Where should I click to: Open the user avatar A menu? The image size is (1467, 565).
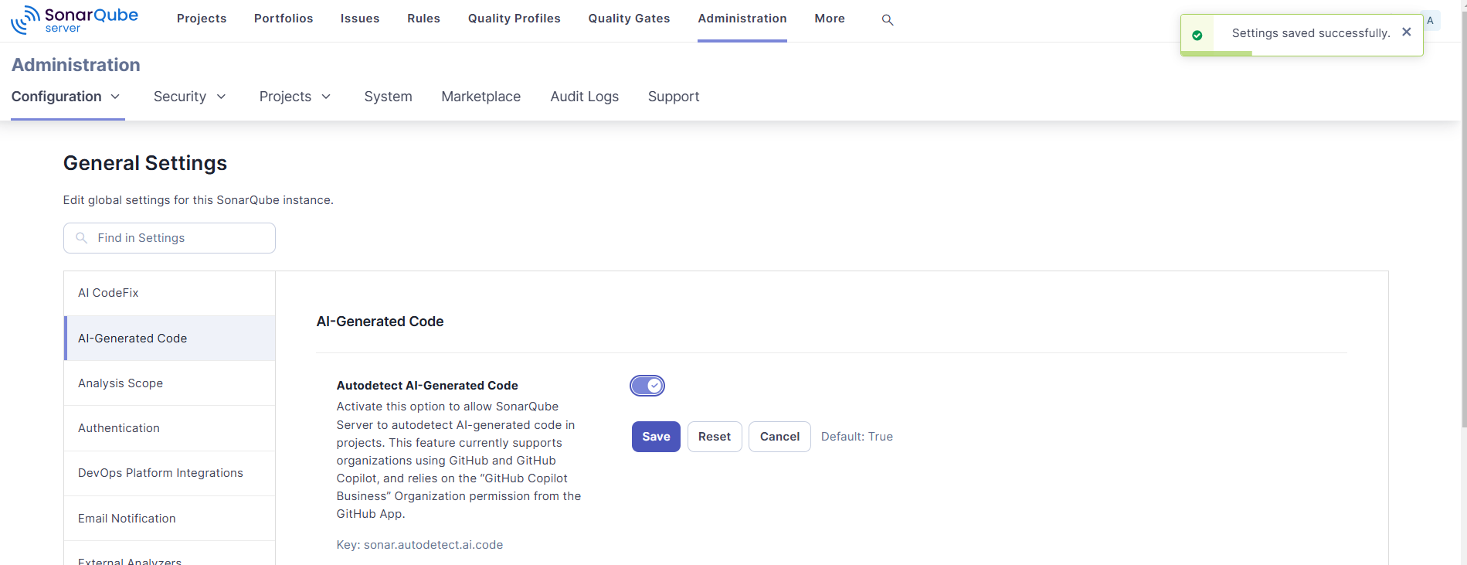click(x=1431, y=21)
